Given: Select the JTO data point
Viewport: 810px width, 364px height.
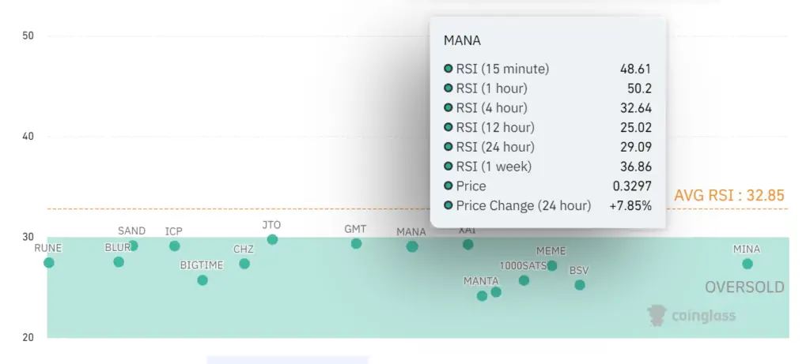Looking at the screenshot, I should pyautogui.click(x=272, y=239).
